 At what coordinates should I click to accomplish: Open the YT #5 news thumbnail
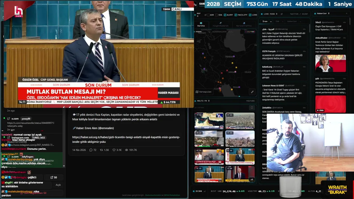[209, 156]
